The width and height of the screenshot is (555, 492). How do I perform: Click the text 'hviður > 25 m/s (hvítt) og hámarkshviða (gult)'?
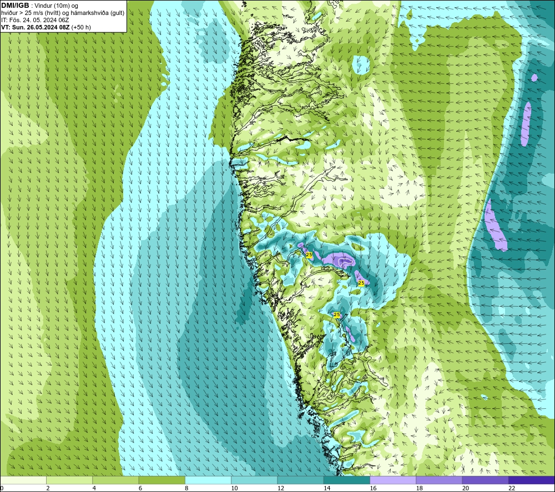click(x=63, y=13)
